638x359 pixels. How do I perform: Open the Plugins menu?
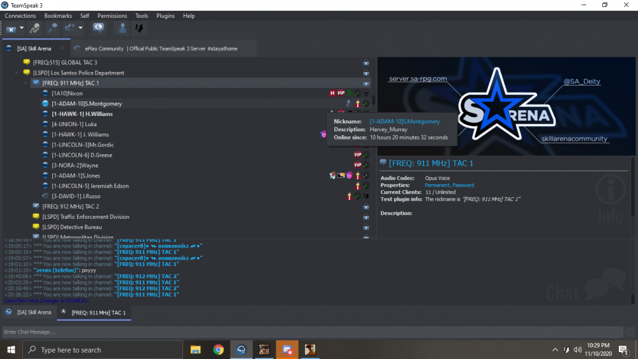[165, 15]
